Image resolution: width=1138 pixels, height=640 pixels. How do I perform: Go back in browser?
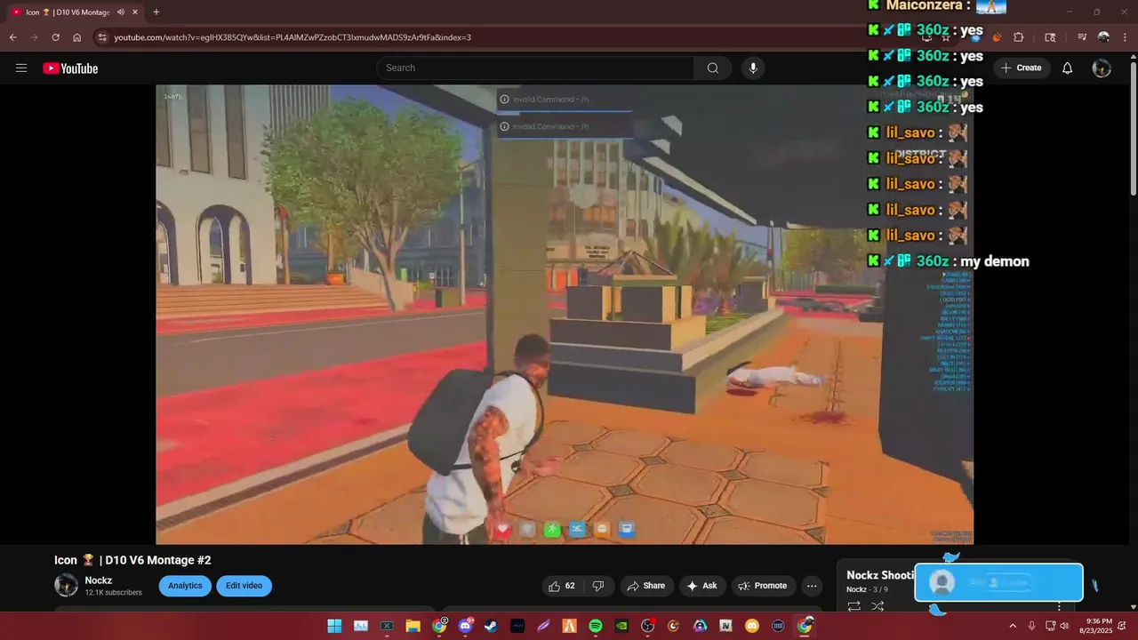click(x=12, y=37)
